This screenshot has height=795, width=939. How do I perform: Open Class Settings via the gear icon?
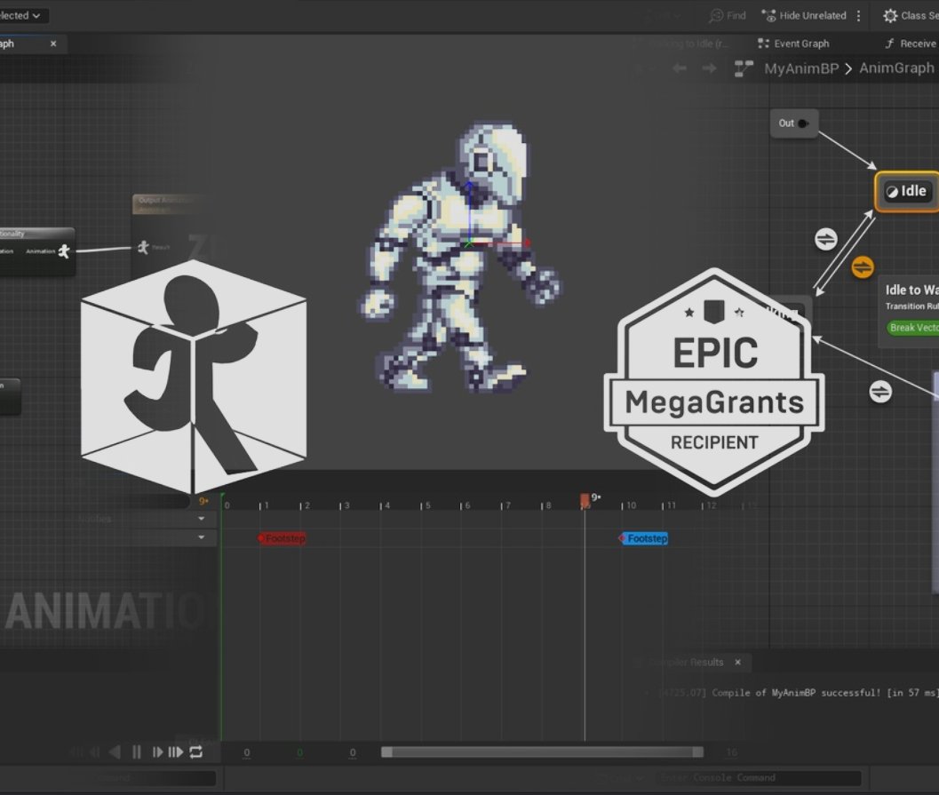[x=889, y=15]
